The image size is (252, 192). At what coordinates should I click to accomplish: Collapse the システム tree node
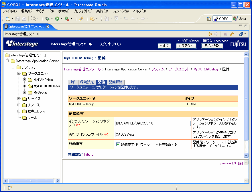pyautogui.click(x=13, y=67)
